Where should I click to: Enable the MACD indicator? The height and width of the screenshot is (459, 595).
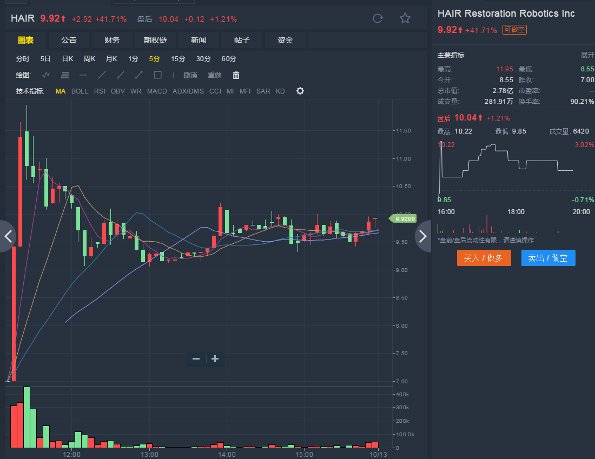[157, 91]
